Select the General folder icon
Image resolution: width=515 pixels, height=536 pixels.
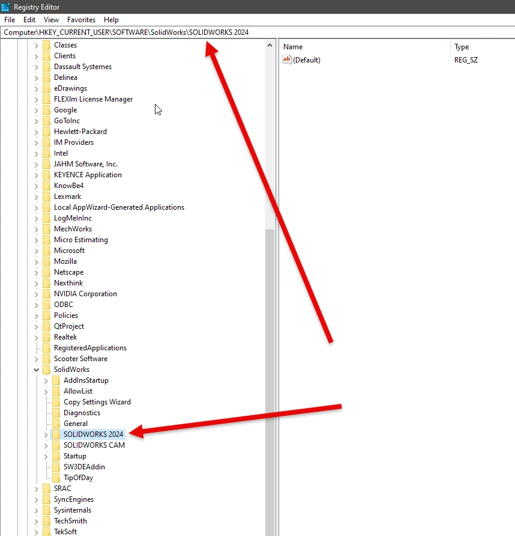click(x=56, y=424)
